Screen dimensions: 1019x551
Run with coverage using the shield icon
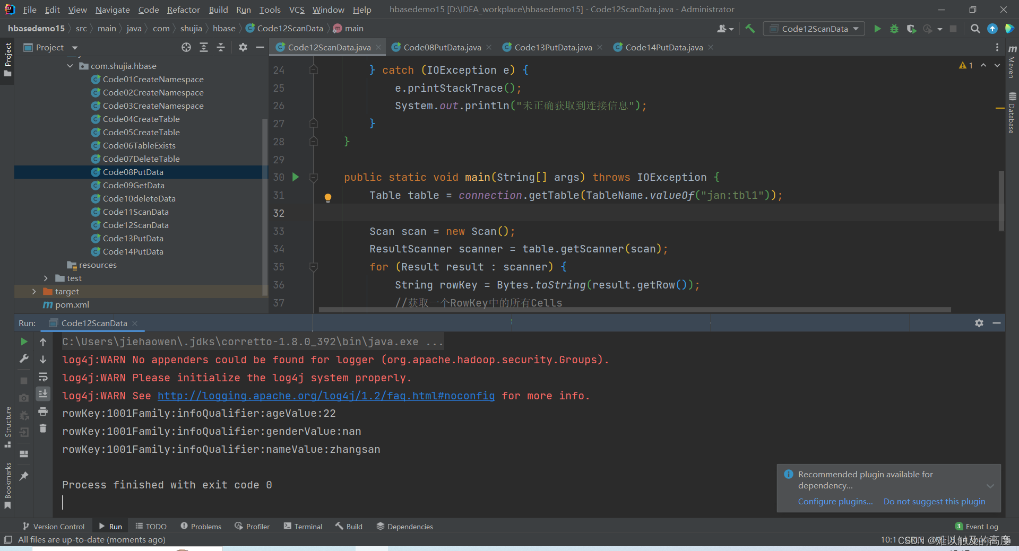click(x=911, y=29)
